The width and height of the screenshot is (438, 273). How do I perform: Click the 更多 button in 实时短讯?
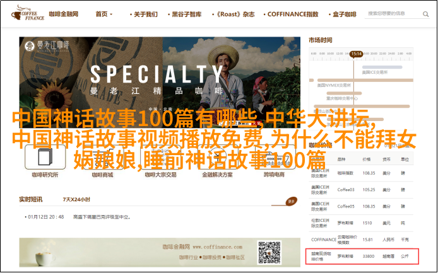click(291, 201)
